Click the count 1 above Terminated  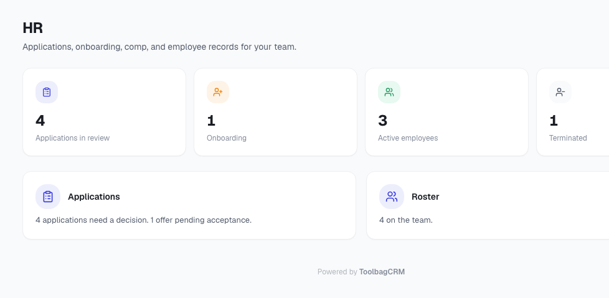554,121
